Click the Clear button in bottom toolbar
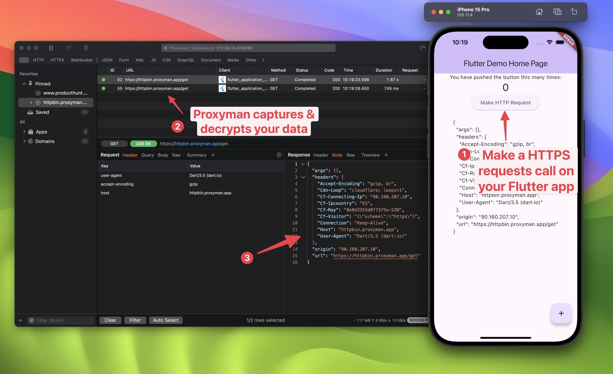This screenshot has width=613, height=374. (x=110, y=320)
